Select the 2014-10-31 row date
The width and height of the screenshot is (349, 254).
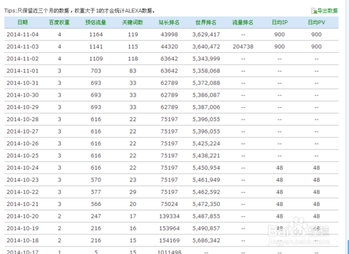click(x=22, y=83)
